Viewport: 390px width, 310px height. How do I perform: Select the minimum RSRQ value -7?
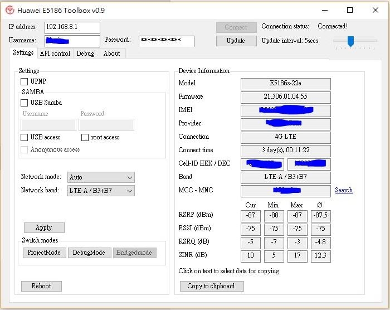(x=274, y=243)
